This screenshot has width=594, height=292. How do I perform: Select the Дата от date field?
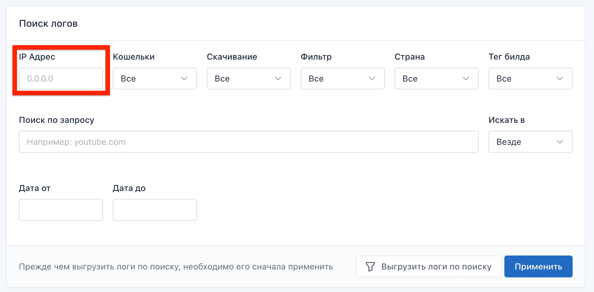pyautogui.click(x=61, y=210)
